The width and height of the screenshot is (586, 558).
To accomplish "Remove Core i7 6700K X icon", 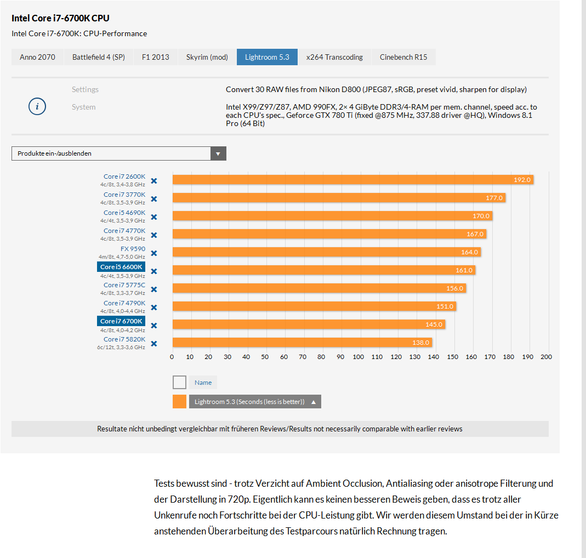I will 153,326.
